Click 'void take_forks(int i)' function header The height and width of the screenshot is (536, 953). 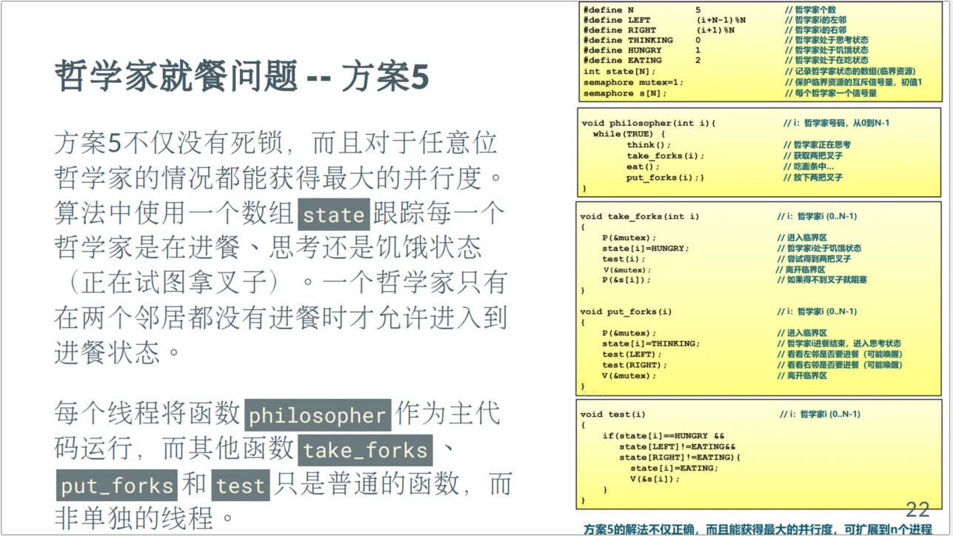tap(640, 217)
